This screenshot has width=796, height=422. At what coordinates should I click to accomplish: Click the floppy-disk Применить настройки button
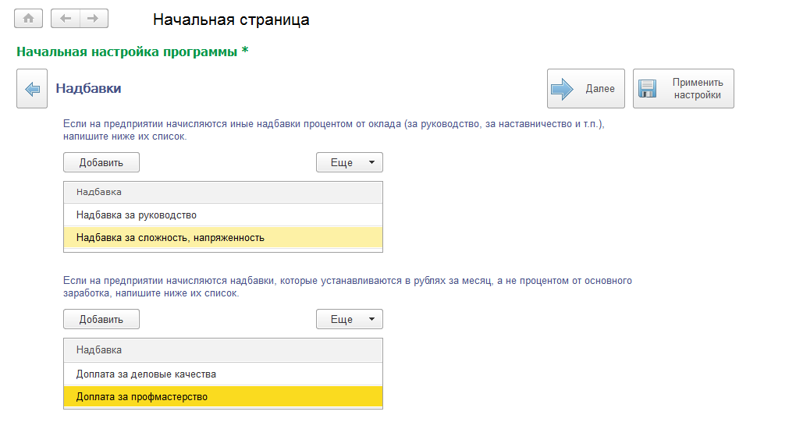[x=683, y=89]
